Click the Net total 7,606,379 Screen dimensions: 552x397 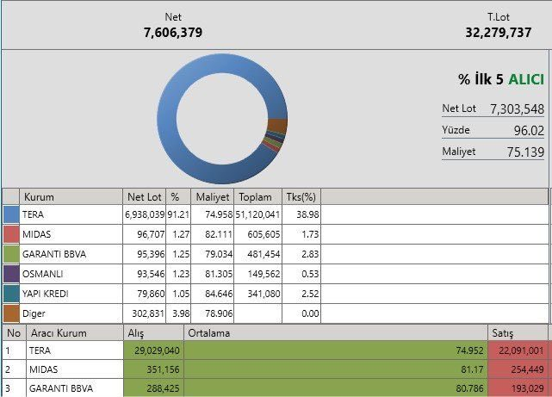(173, 33)
